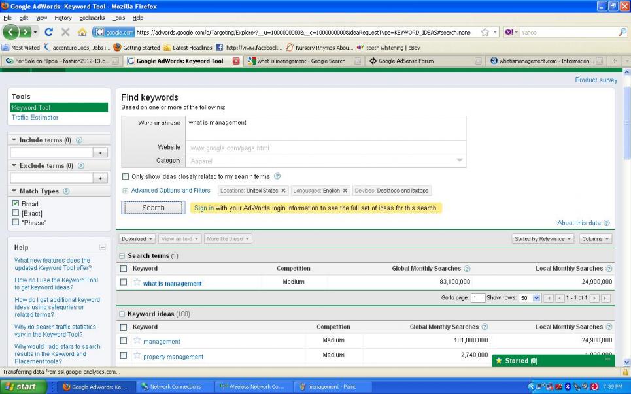Screen dimensions: 631x394
Task: Switch to Google AdSense Forum tab
Action: [424, 61]
